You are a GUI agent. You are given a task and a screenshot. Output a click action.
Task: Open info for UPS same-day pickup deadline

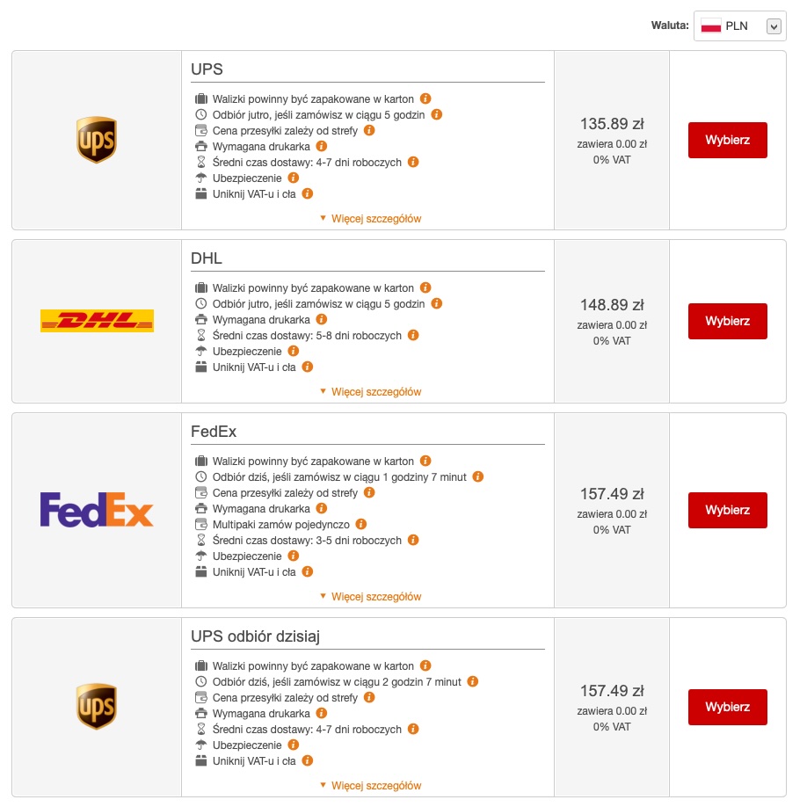pos(473,681)
